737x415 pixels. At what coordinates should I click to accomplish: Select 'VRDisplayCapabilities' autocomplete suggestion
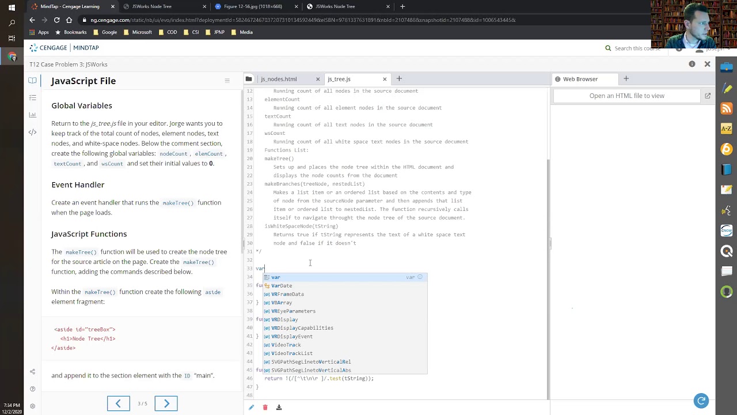[345, 328]
